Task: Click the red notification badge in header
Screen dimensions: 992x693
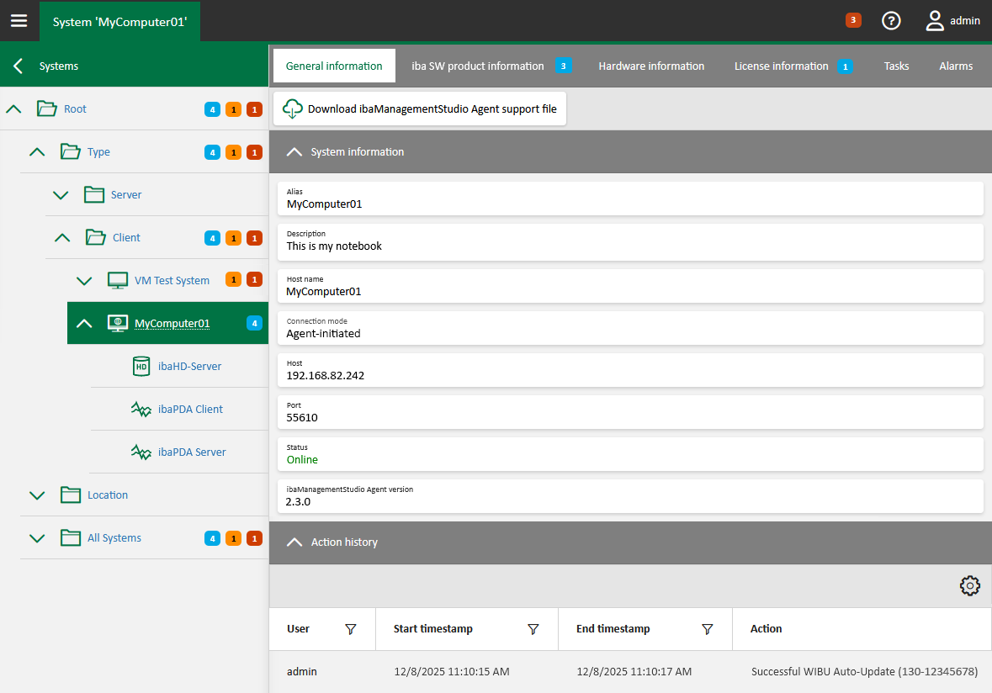Action: 853,20
